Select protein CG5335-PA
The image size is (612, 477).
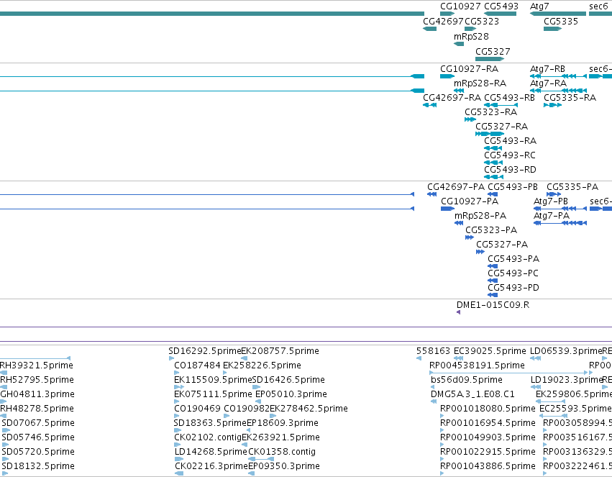554,194
